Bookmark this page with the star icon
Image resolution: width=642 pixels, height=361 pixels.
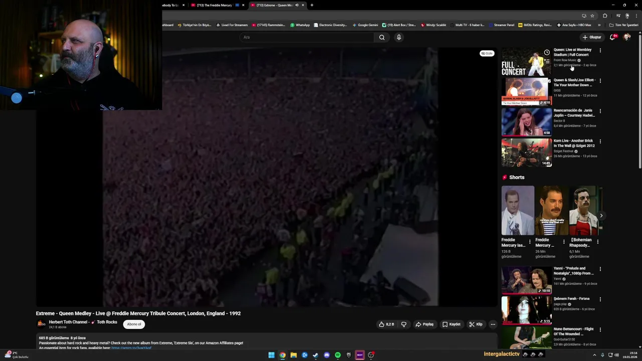(592, 16)
